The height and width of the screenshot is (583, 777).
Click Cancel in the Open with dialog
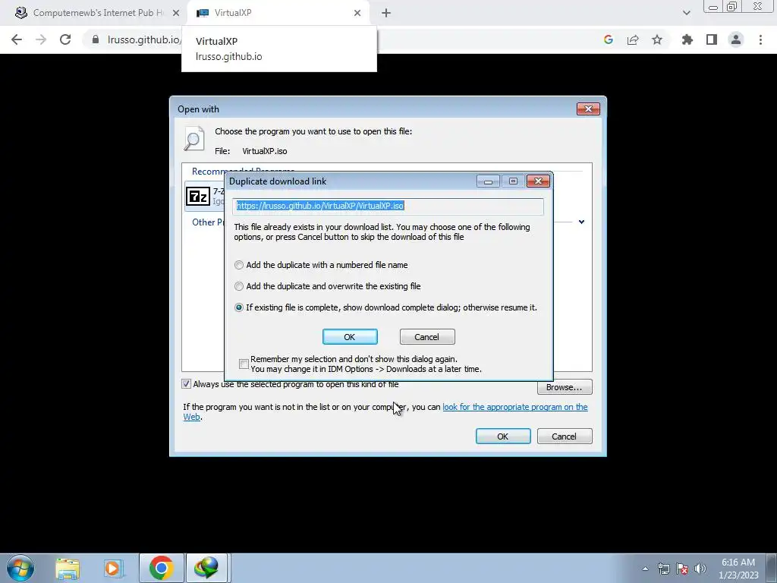[x=565, y=436]
